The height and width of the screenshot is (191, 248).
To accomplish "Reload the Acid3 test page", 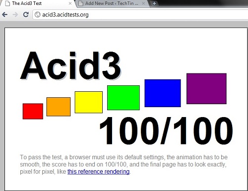I will (26, 14).
